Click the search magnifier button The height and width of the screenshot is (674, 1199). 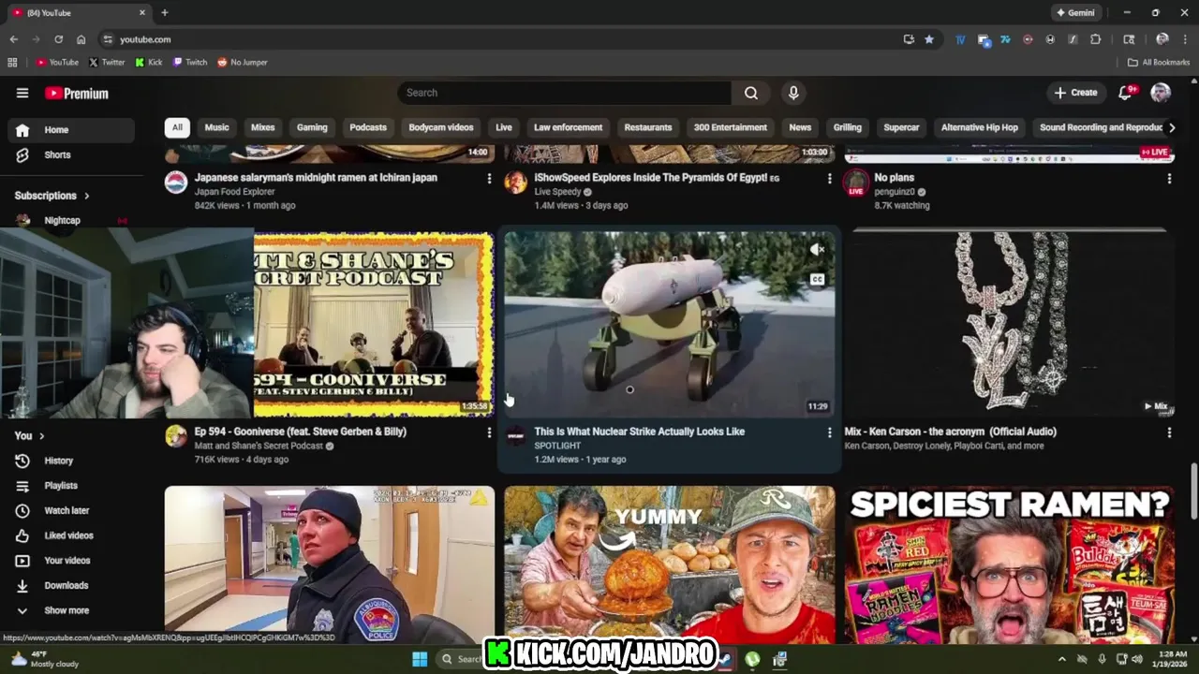751,93
